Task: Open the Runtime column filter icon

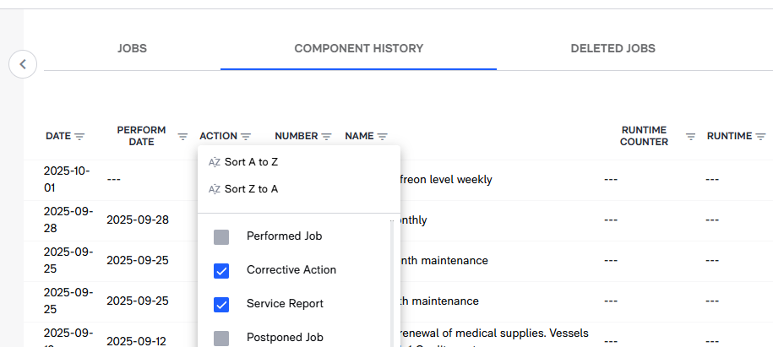Action: pos(760,137)
